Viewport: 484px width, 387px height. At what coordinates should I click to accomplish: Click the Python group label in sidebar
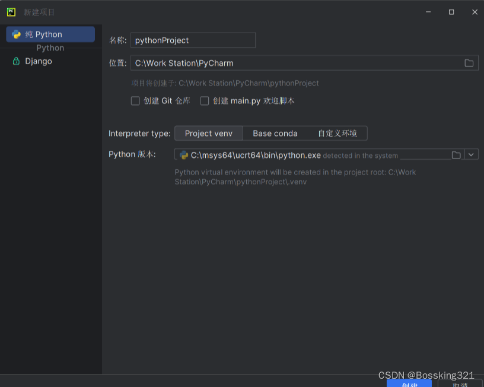click(50, 48)
